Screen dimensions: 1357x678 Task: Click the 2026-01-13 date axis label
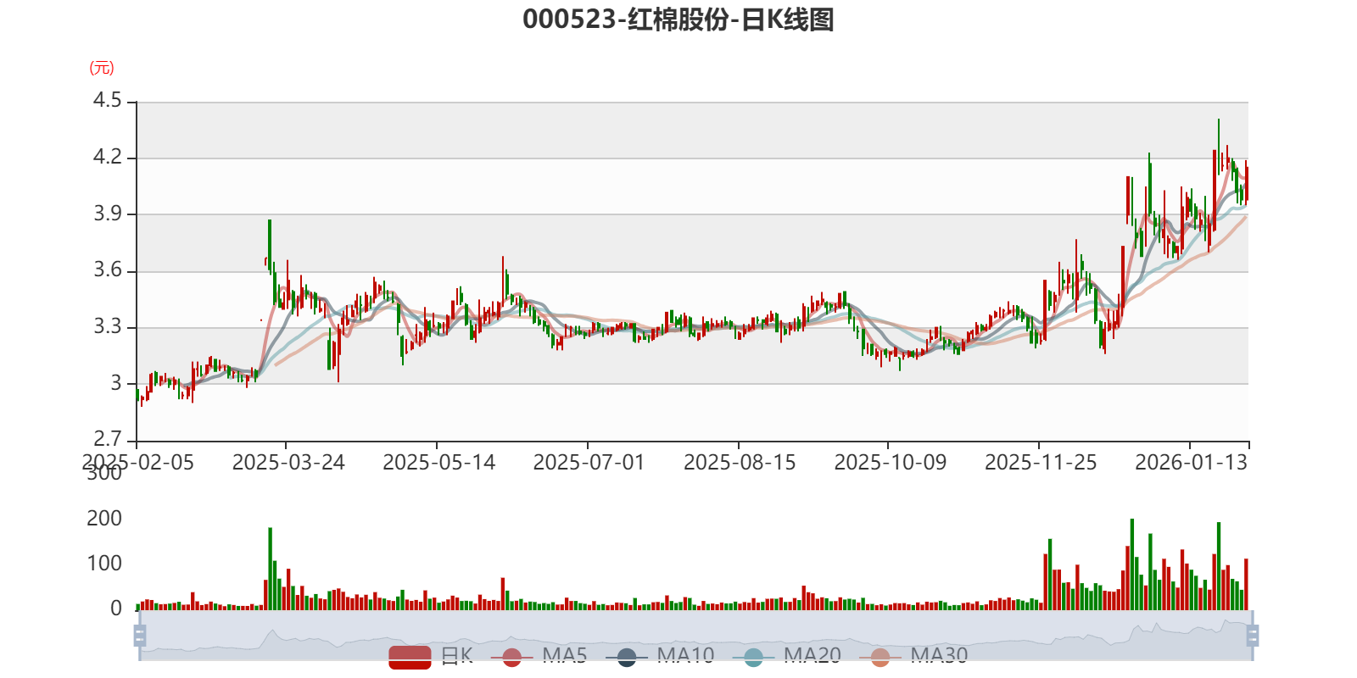(x=1191, y=463)
